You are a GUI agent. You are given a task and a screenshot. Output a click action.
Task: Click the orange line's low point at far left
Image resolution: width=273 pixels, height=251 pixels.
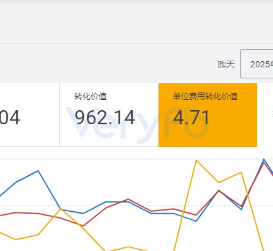coord(16,239)
